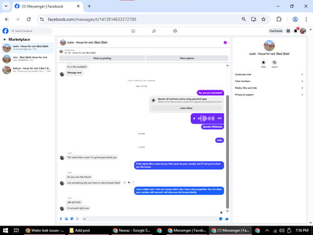Open Chrome tab search dropdown
The image size is (313, 235).
6,6
